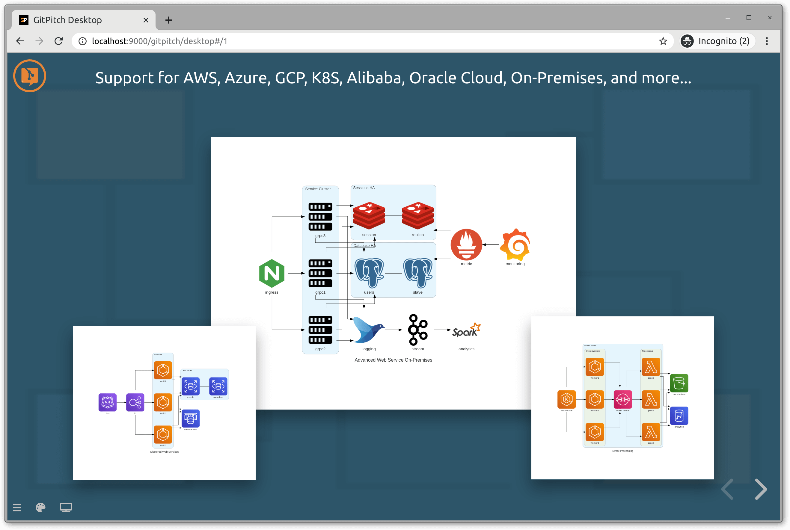Click the 'Sessions HA' label

(x=364, y=188)
